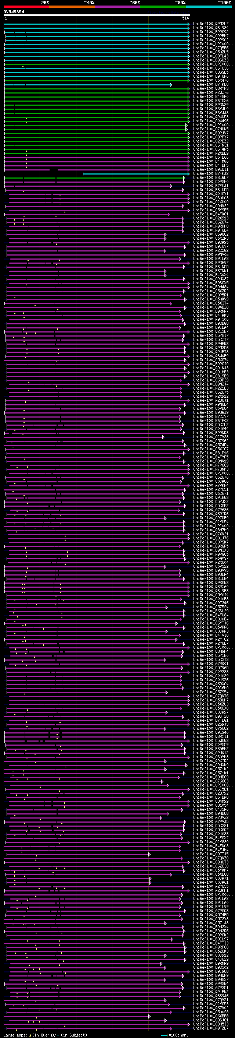The width and height of the screenshot is (235, 1038).
Task: Select the UniRef100_C5X3T4 label
Action: click(210, 303)
